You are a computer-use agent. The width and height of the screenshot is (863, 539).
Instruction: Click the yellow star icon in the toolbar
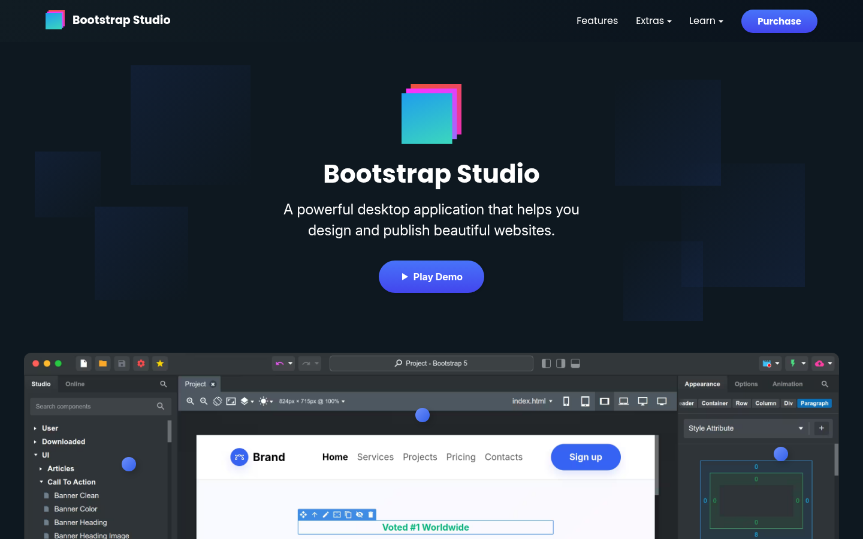click(160, 364)
